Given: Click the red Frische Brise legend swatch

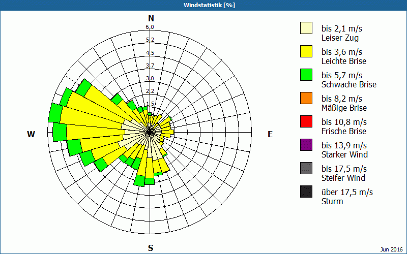Looking at the screenshot, I should tap(306, 121).
